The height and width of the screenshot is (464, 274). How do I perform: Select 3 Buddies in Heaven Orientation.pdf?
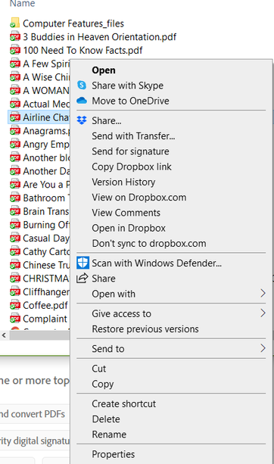[100, 37]
